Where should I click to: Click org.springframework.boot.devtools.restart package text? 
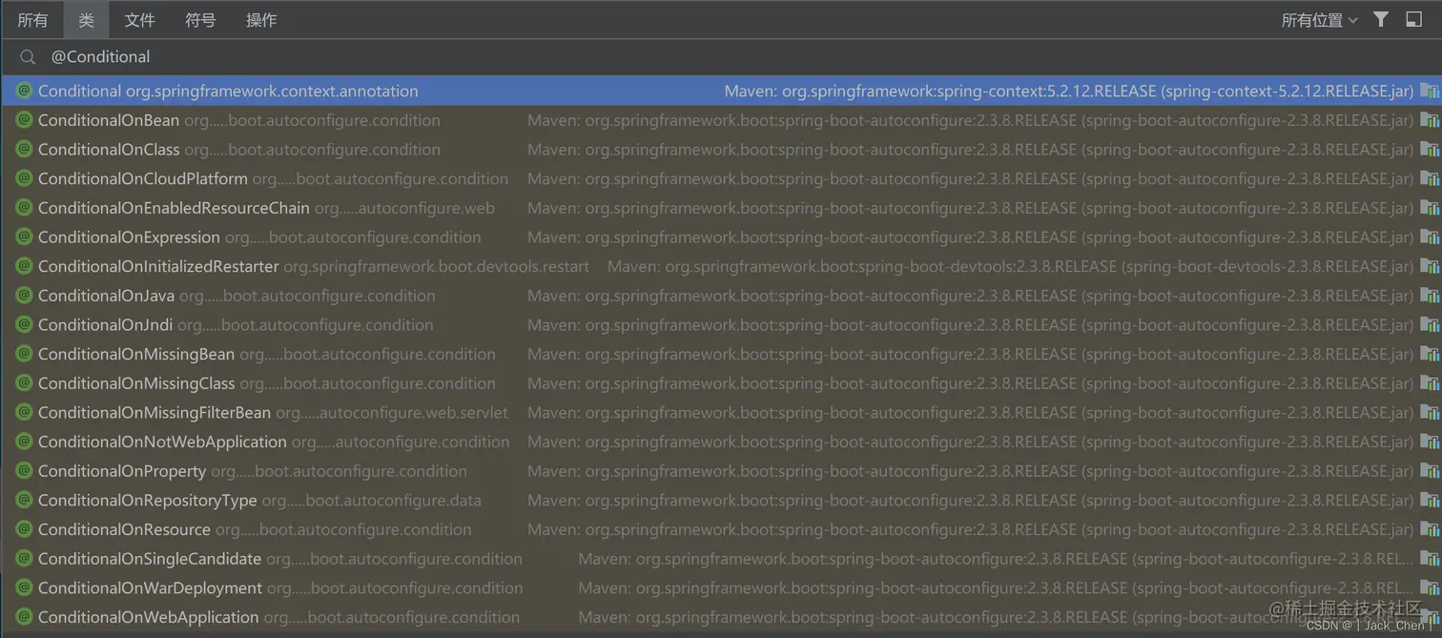[x=437, y=267]
